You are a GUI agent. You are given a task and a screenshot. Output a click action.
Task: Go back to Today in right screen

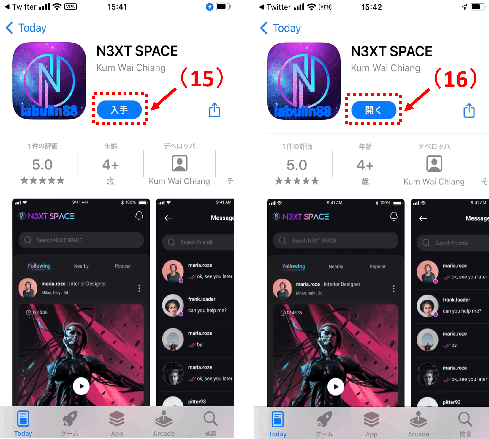pos(281,28)
